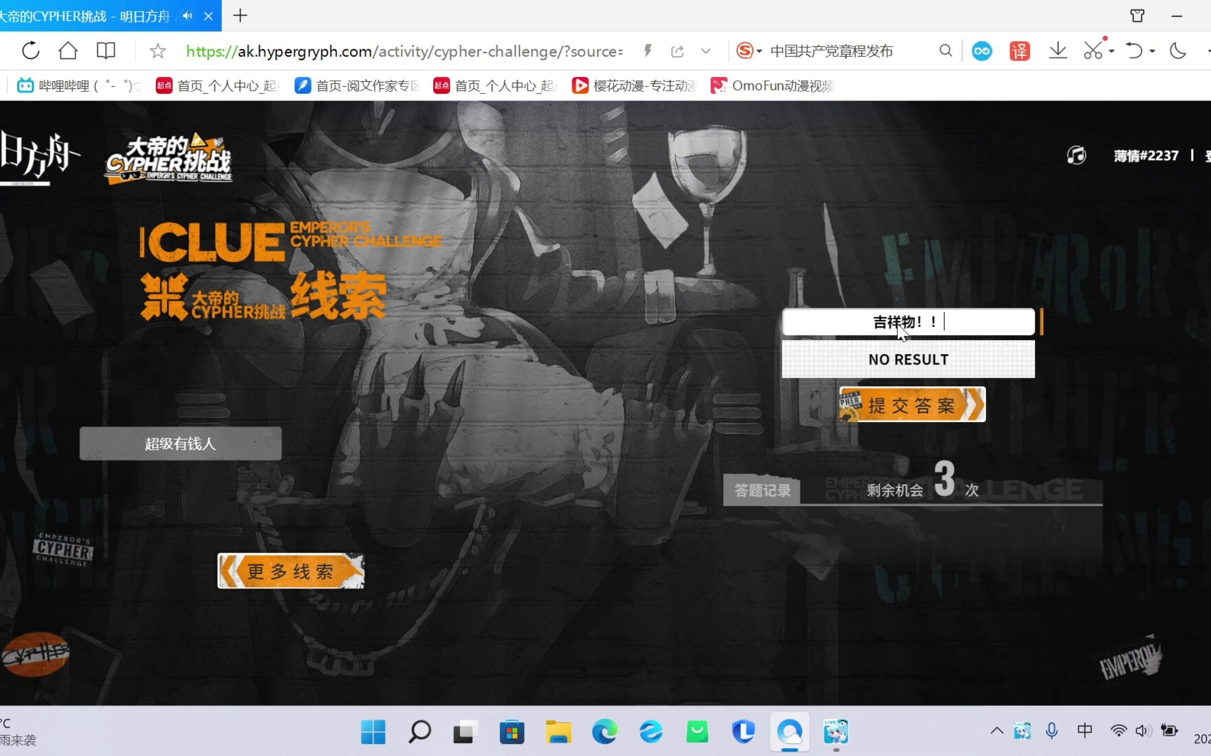The image size is (1211, 756).
Task: Click the undo closed tab icon
Action: (1134, 51)
